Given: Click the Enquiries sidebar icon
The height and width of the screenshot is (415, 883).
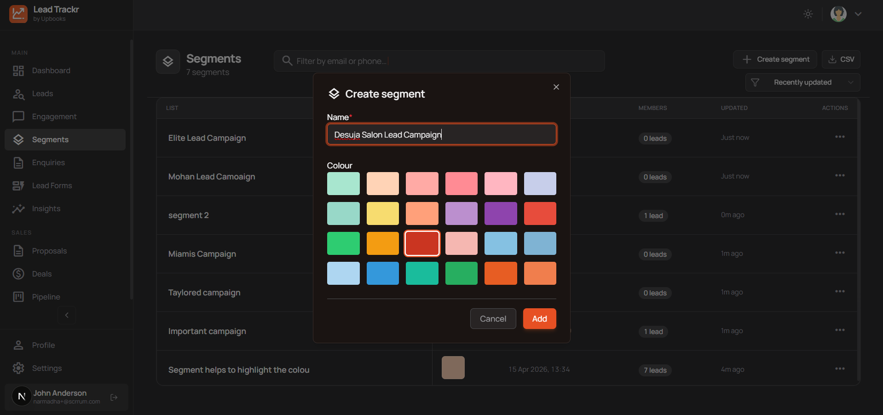Looking at the screenshot, I should point(18,162).
